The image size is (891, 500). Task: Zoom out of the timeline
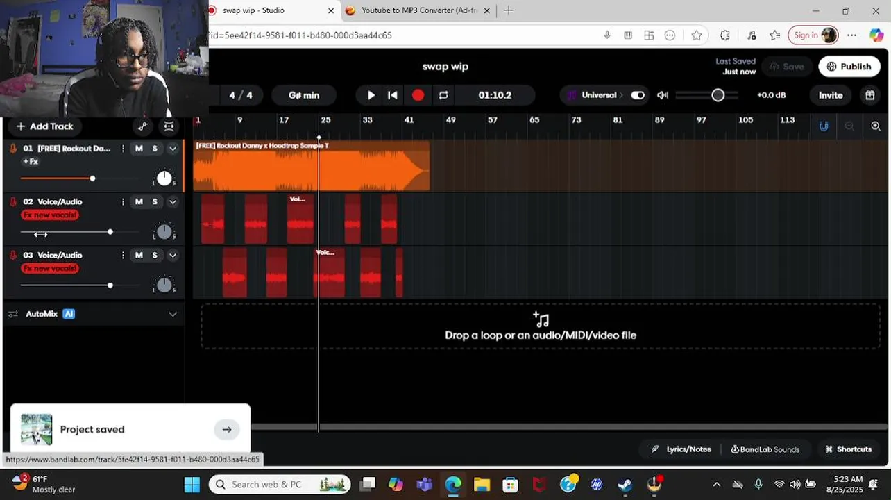pyautogui.click(x=849, y=126)
